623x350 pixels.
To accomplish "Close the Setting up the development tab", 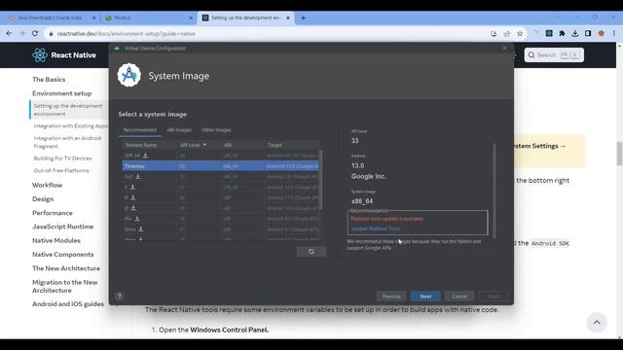I will point(288,17).
